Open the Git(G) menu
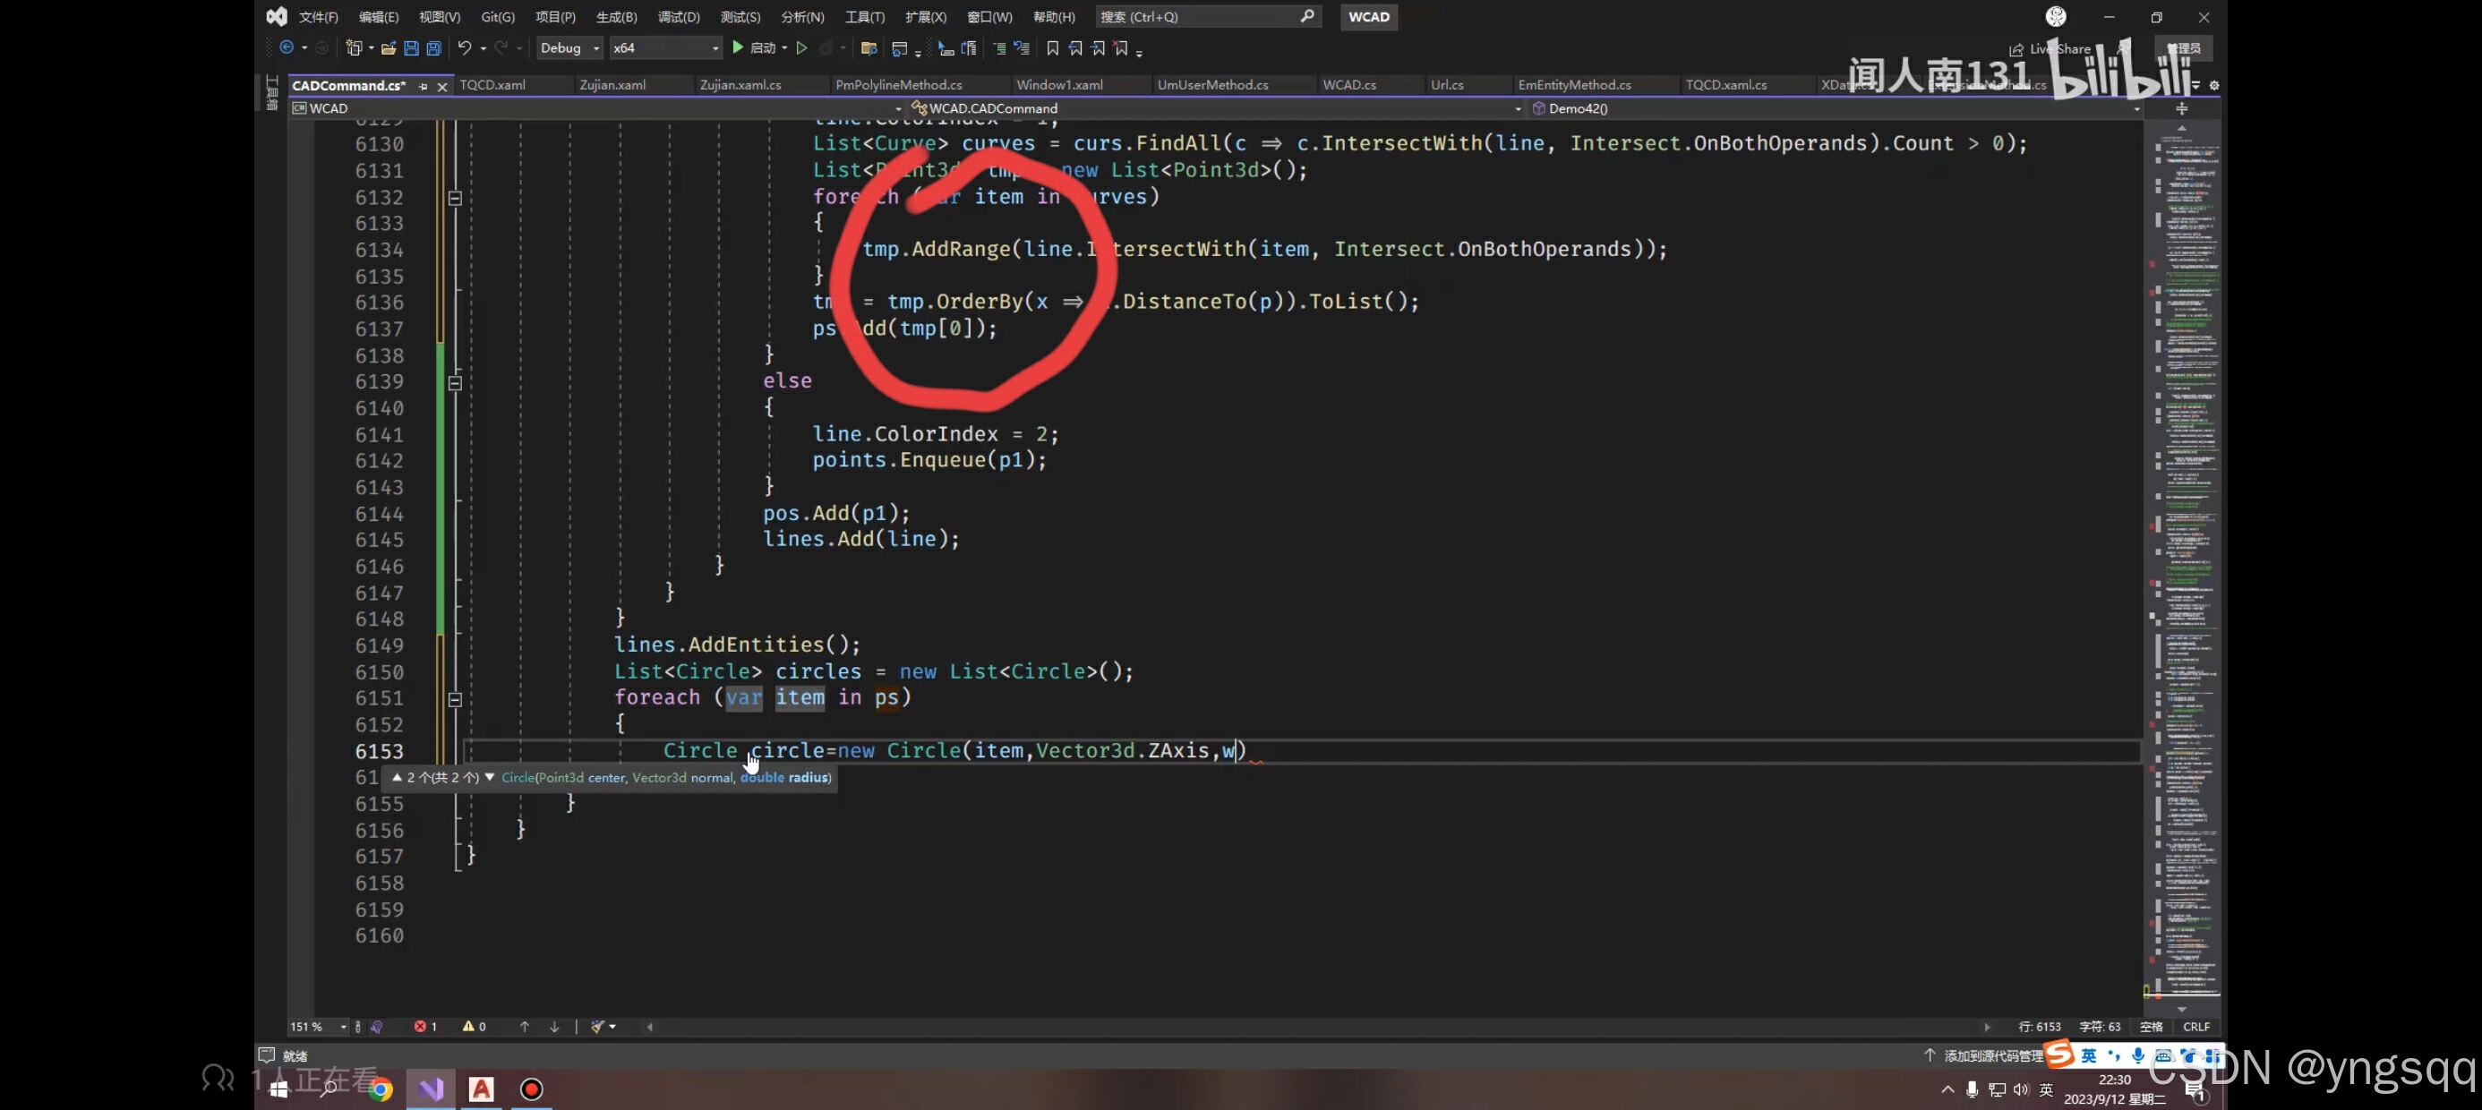This screenshot has height=1110, width=2482. pyautogui.click(x=498, y=16)
